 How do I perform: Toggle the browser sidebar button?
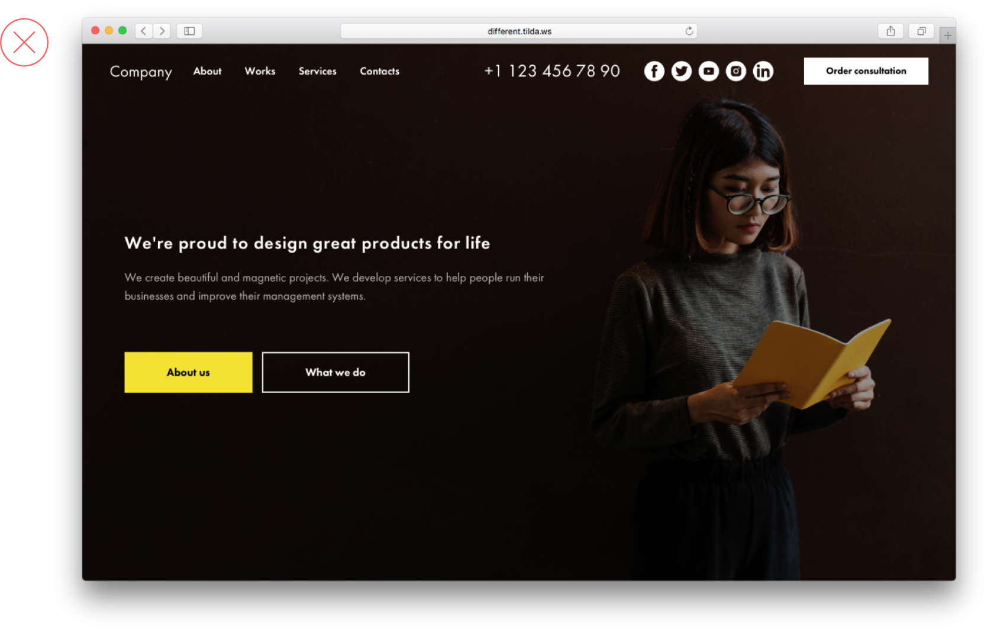(189, 31)
